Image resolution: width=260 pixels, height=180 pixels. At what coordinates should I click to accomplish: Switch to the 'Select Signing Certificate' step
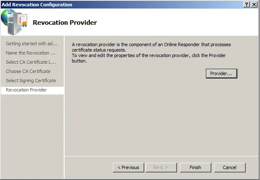pos(31,81)
